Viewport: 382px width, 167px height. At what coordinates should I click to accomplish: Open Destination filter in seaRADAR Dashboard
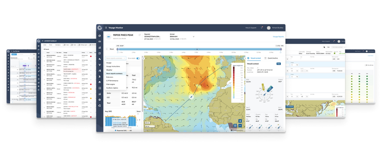[58, 45]
